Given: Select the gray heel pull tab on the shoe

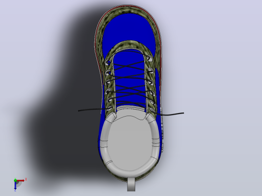Looking at the screenshot, I should pyautogui.click(x=131, y=184).
